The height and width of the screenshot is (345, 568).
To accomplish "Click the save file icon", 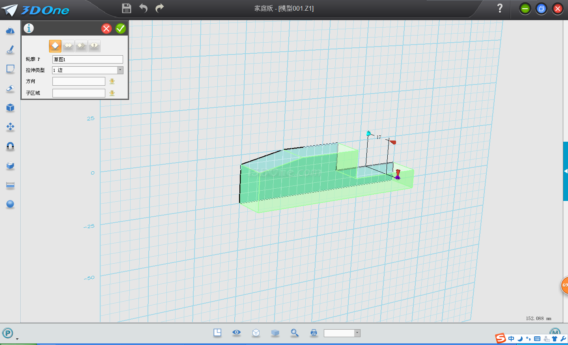I will tap(127, 8).
